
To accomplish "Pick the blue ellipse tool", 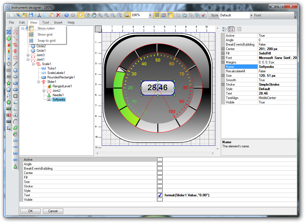I will [15, 77].
